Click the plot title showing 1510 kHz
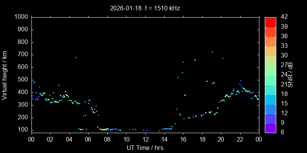307x153 pixels. pyautogui.click(x=145, y=8)
